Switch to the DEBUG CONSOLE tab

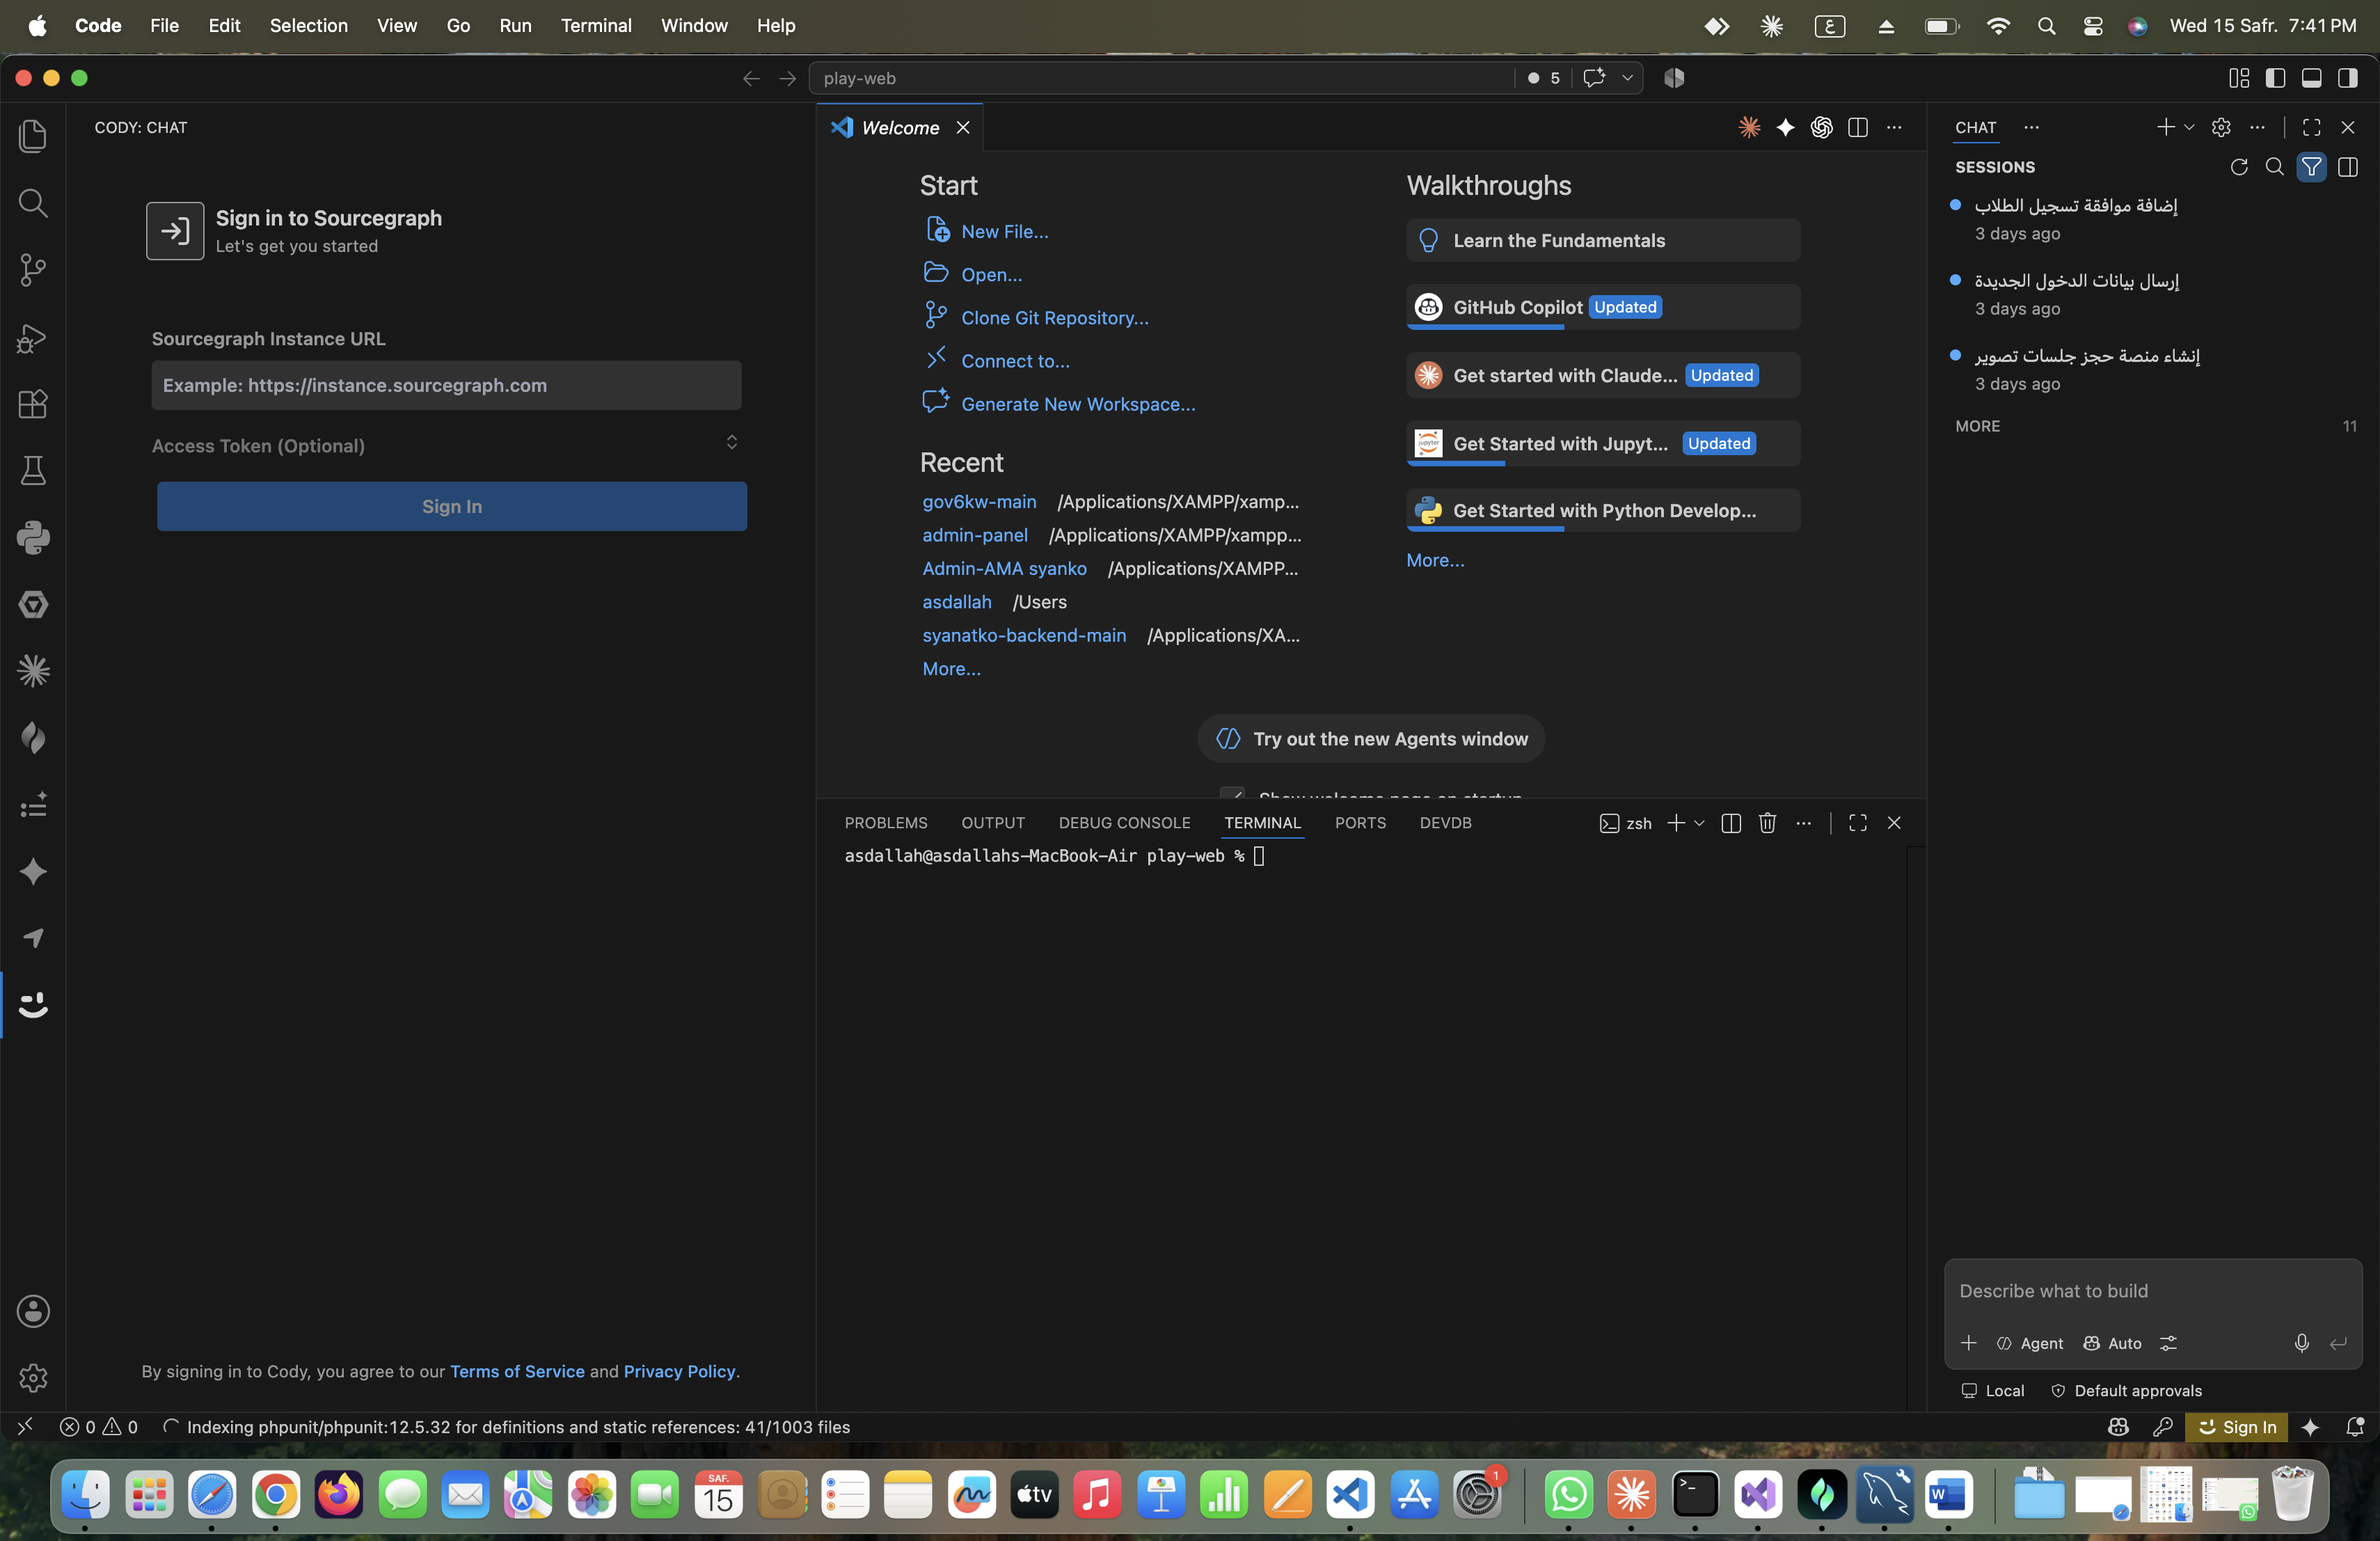tap(1124, 823)
